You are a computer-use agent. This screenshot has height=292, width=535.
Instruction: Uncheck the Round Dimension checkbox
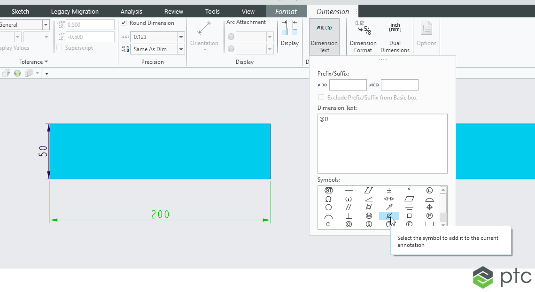coord(124,23)
